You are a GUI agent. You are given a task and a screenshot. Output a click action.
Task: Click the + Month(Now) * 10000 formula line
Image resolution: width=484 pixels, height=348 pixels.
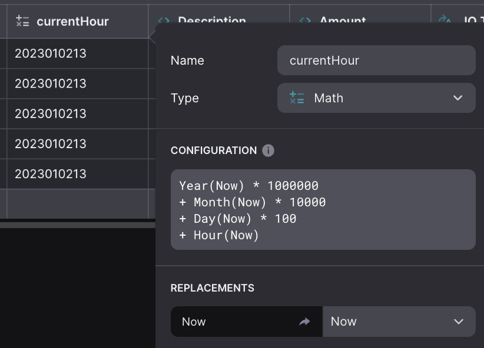tap(253, 203)
